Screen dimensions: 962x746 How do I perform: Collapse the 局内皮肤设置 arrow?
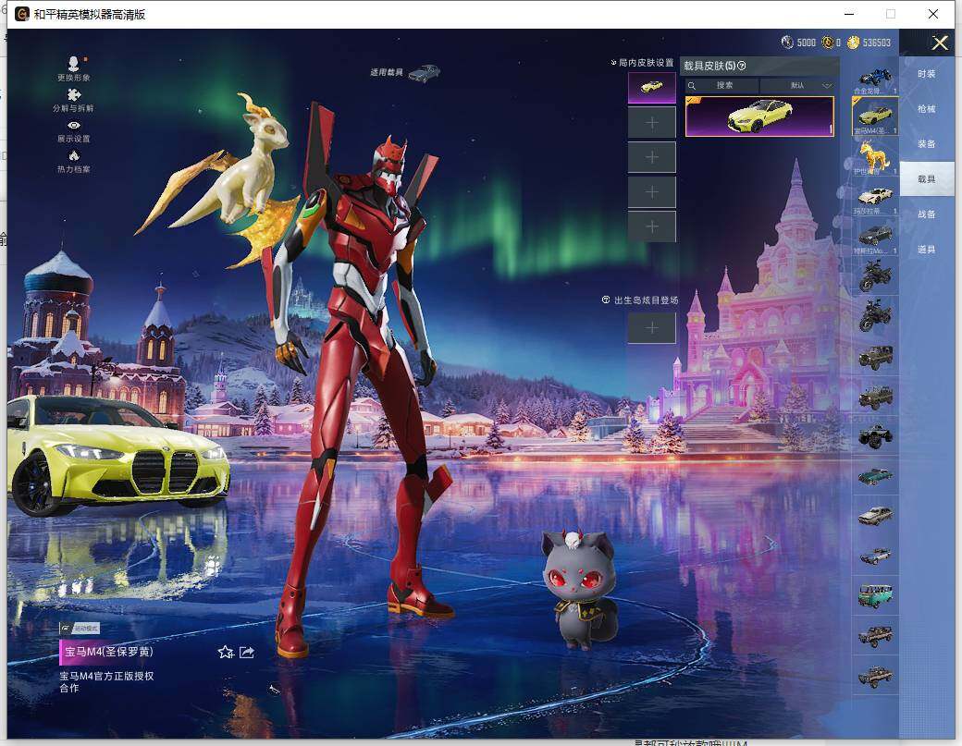pos(613,63)
